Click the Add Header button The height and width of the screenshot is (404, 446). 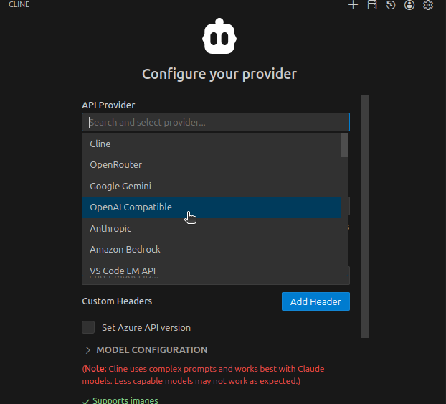pyautogui.click(x=315, y=301)
